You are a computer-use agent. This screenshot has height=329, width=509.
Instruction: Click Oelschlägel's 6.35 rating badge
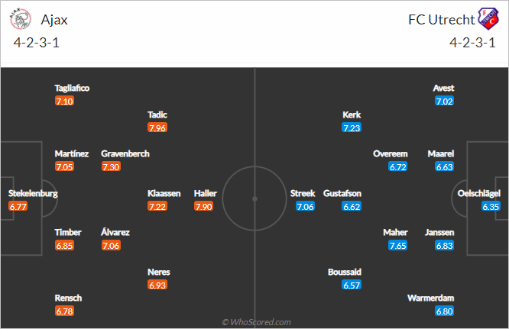491,206
